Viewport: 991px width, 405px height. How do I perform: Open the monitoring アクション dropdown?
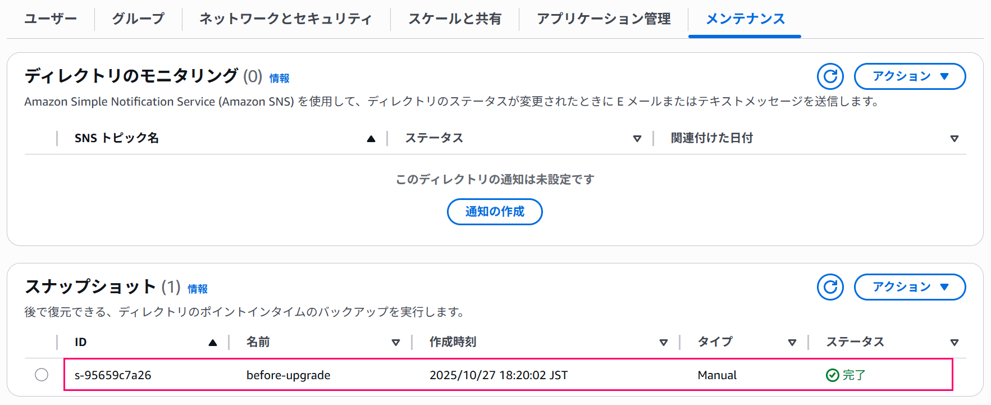(x=910, y=76)
